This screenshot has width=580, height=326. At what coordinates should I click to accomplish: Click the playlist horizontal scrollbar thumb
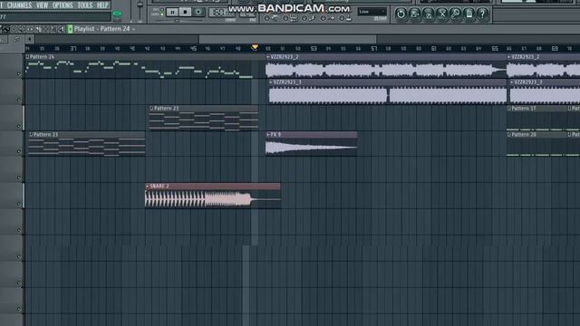pos(287,39)
